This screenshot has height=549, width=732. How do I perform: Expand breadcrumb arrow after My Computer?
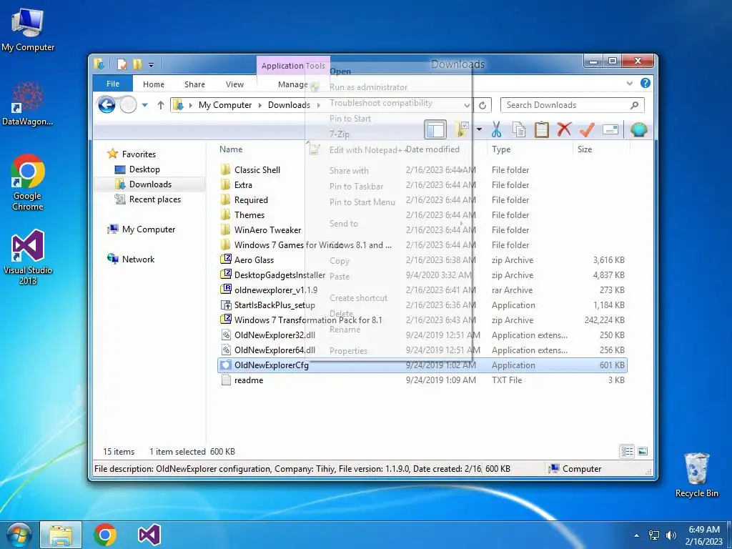click(x=260, y=105)
